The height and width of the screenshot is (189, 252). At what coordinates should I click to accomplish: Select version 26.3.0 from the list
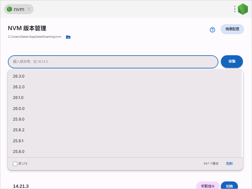click(125, 76)
